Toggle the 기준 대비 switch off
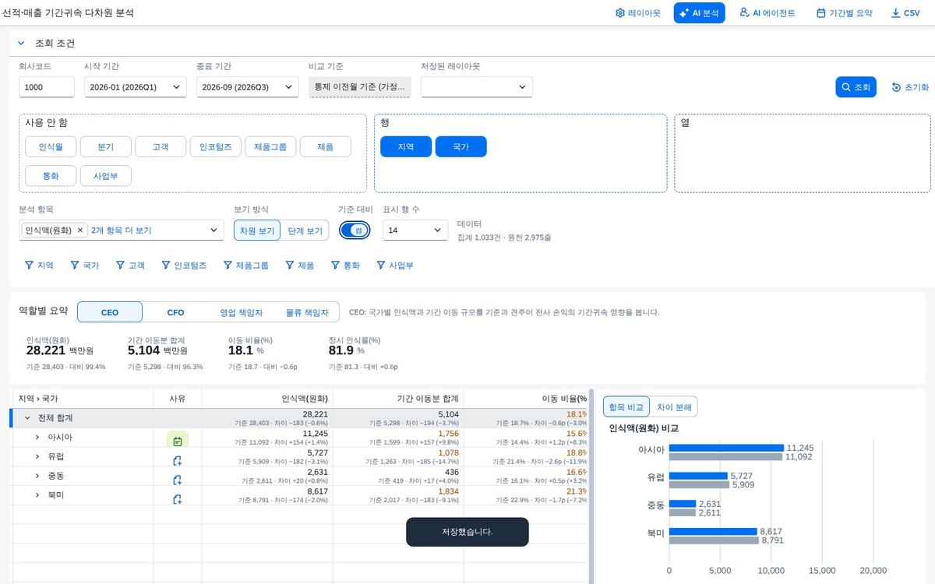Viewport: 935px width, 584px height. click(355, 230)
